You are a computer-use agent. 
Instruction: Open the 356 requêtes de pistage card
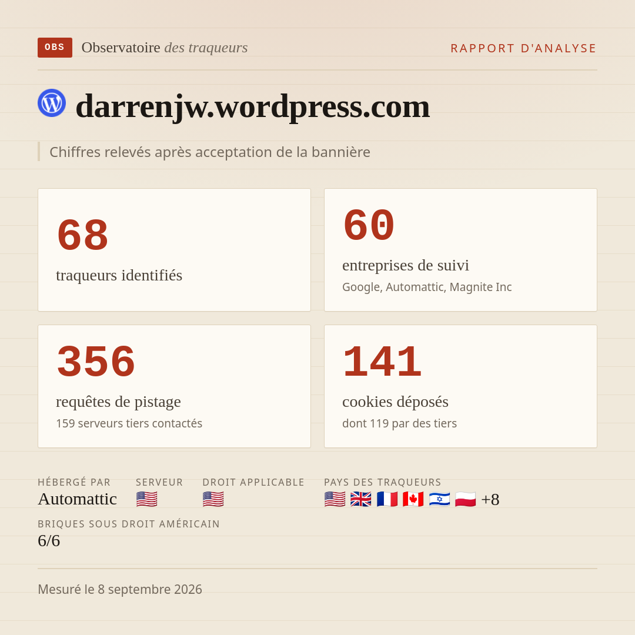click(x=174, y=386)
